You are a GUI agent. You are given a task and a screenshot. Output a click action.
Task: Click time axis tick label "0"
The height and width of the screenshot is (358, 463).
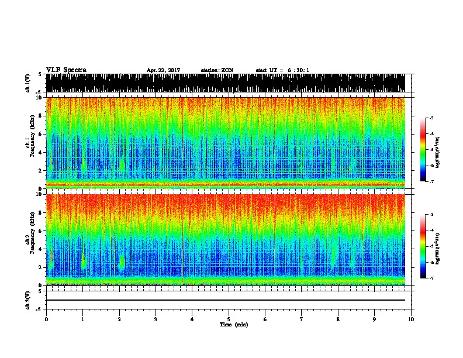point(46,319)
